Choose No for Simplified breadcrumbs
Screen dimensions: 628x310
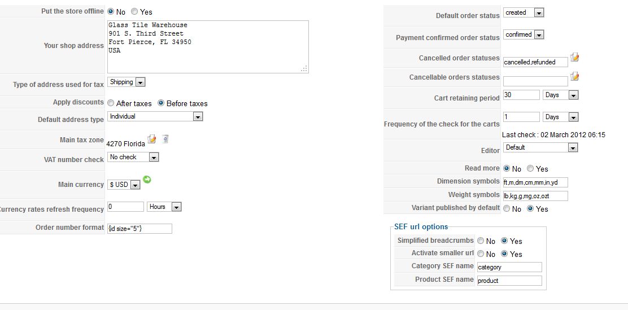click(x=481, y=241)
